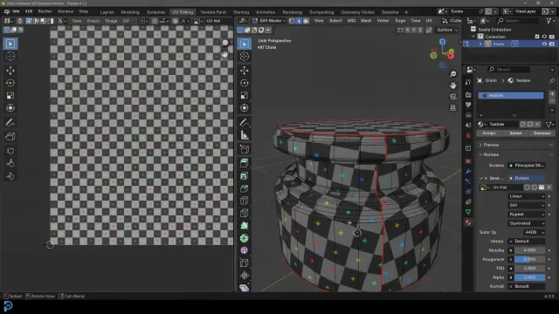The width and height of the screenshot is (559, 314).
Task: Click the Assign material button
Action: coord(489,133)
